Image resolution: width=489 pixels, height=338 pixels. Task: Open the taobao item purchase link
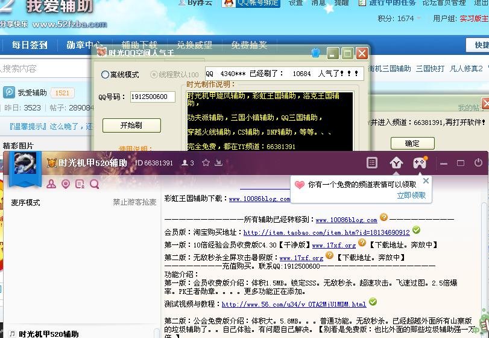327,232
